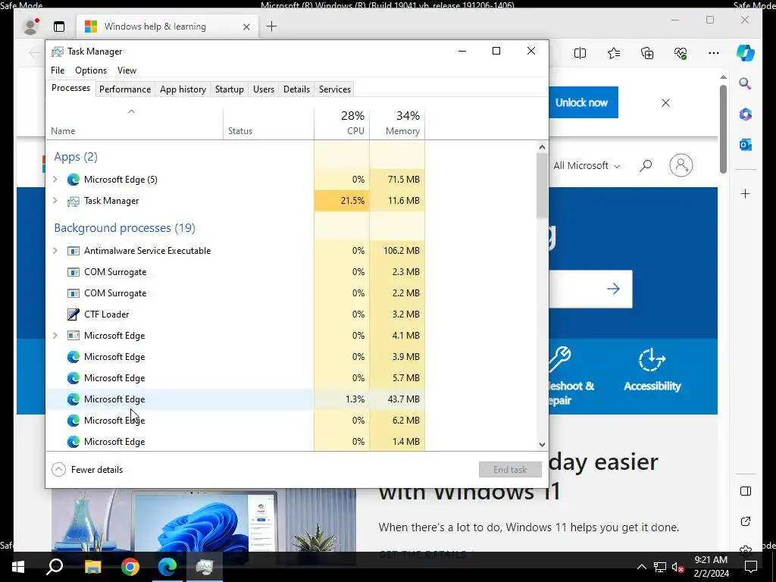The width and height of the screenshot is (776, 582).
Task: Toggle sidebar visibility icon in Edge
Action: pyautogui.click(x=746, y=491)
